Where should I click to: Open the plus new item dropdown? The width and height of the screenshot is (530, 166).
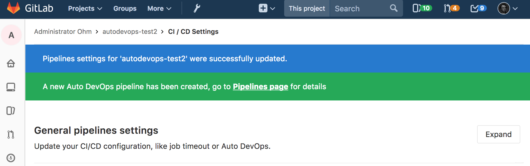coord(266,8)
